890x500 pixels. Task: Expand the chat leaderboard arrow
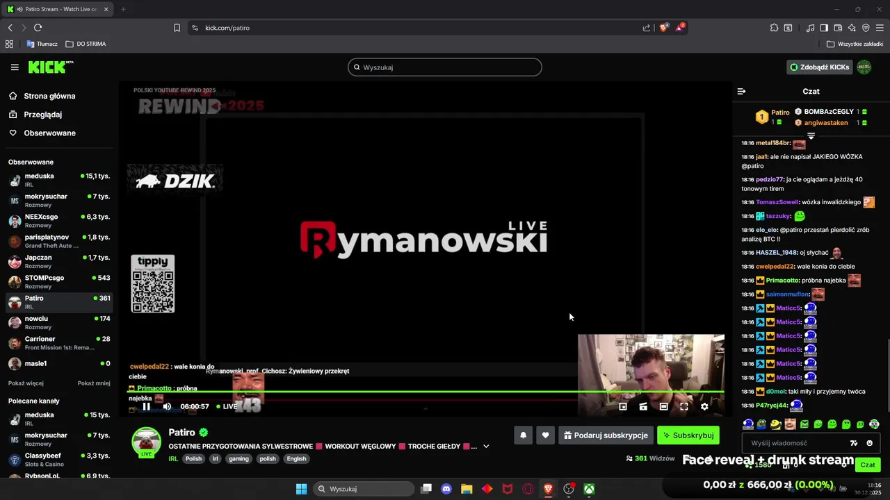tap(811, 135)
